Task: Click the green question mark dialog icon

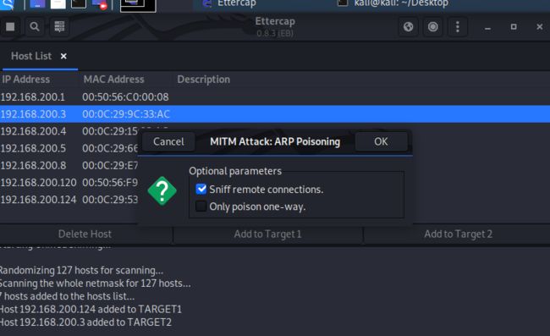Action: 162,191
